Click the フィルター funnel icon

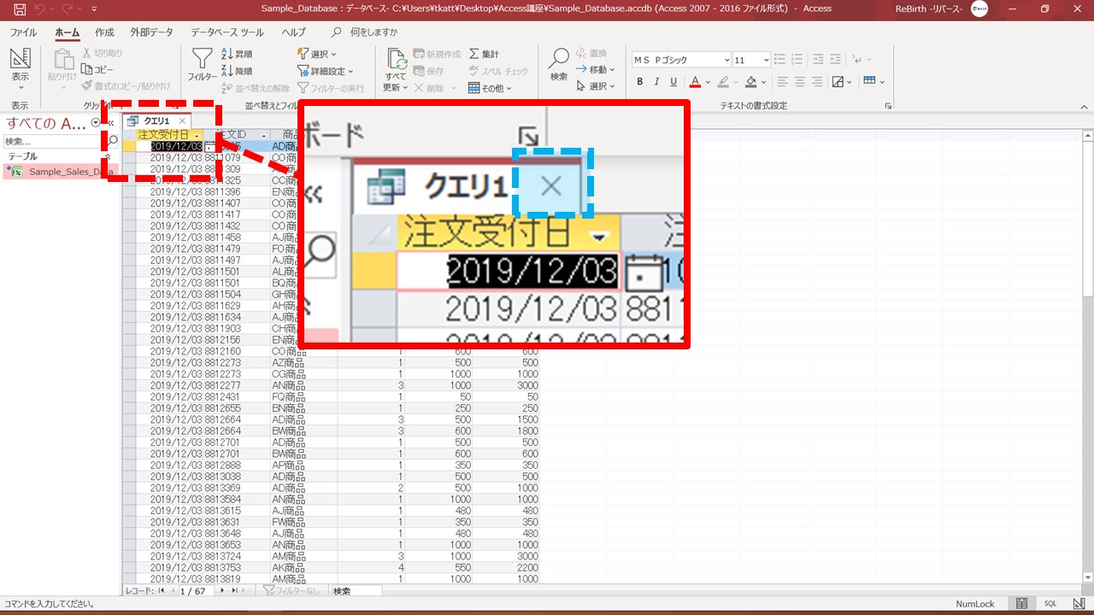pos(202,60)
